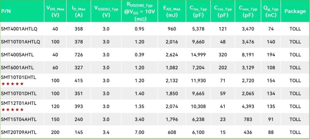Screen dimensions: 310x139
Task: Click the five-star rating under SMT10T01EHTL
Action: point(12,84)
